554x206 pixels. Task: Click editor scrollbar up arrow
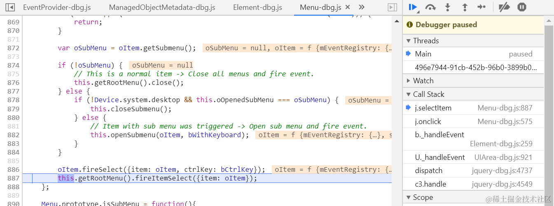(397, 20)
